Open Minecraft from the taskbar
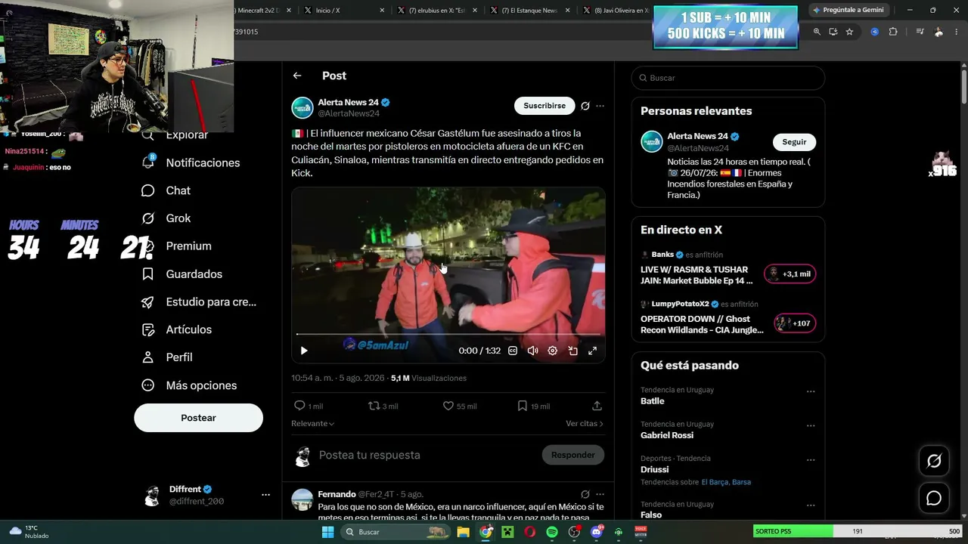 [x=507, y=532]
